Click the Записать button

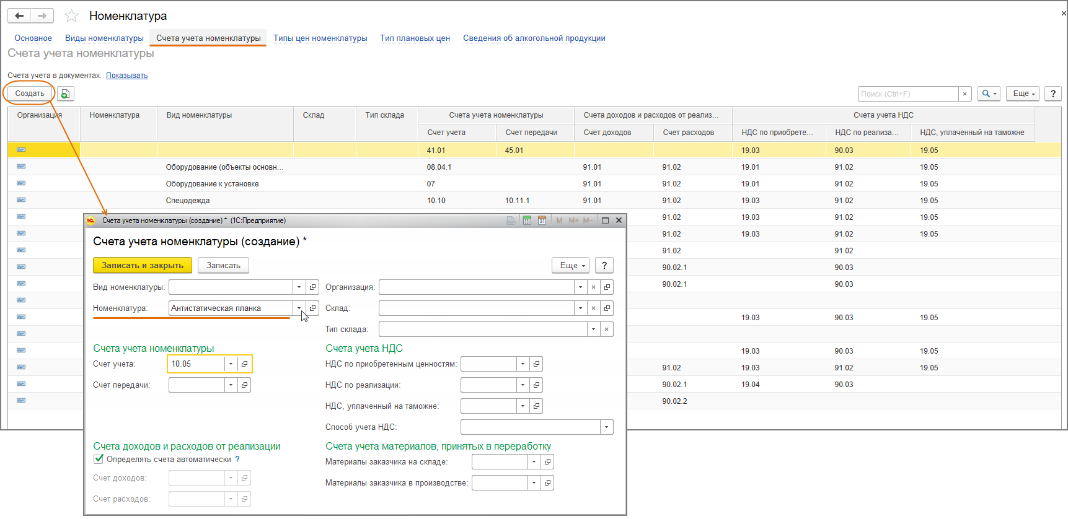point(223,265)
